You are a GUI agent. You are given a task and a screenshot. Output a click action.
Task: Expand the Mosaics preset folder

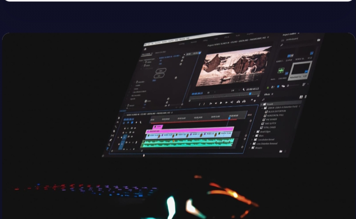pos(249,148)
